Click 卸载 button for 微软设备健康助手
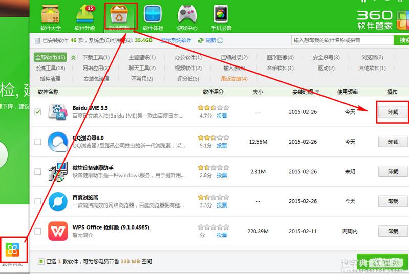409x274 pixels. click(x=393, y=172)
